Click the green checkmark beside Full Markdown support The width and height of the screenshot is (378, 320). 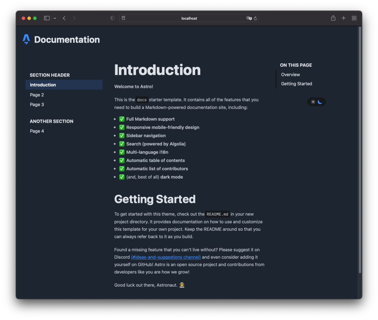pyautogui.click(x=122, y=119)
